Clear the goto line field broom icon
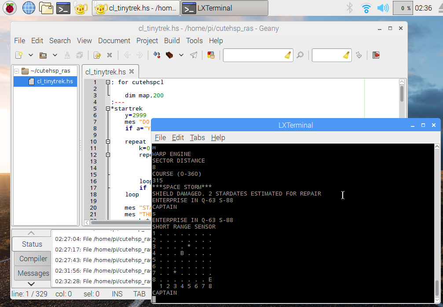This screenshot has width=443, height=307. point(346,55)
